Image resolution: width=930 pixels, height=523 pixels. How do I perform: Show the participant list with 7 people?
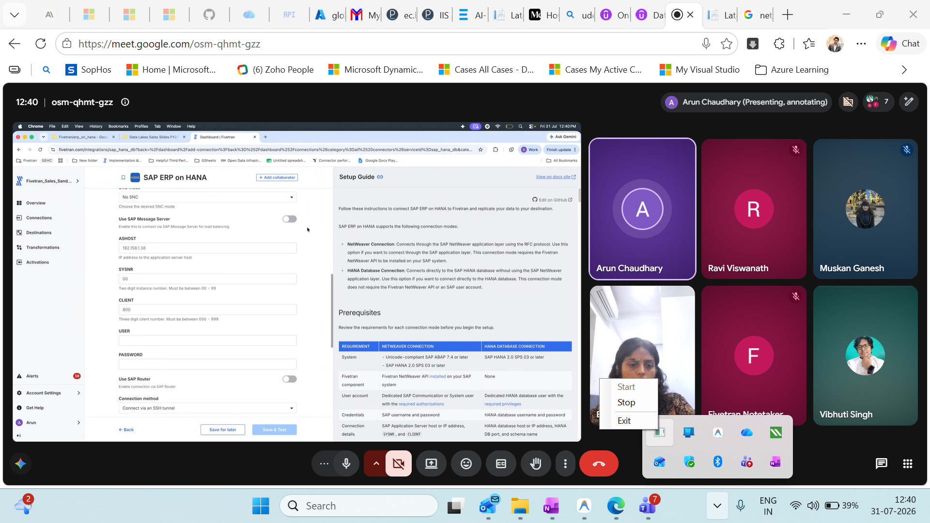879,102
